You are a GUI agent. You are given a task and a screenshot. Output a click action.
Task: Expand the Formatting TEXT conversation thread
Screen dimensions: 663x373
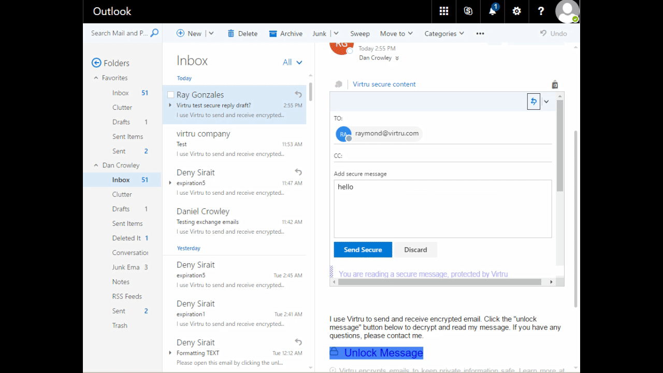point(170,353)
